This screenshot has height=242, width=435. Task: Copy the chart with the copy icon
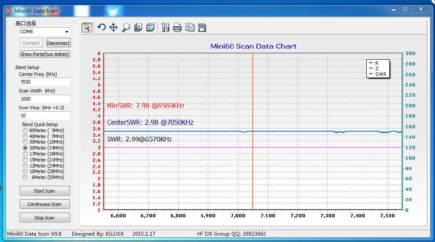pyautogui.click(x=190, y=28)
